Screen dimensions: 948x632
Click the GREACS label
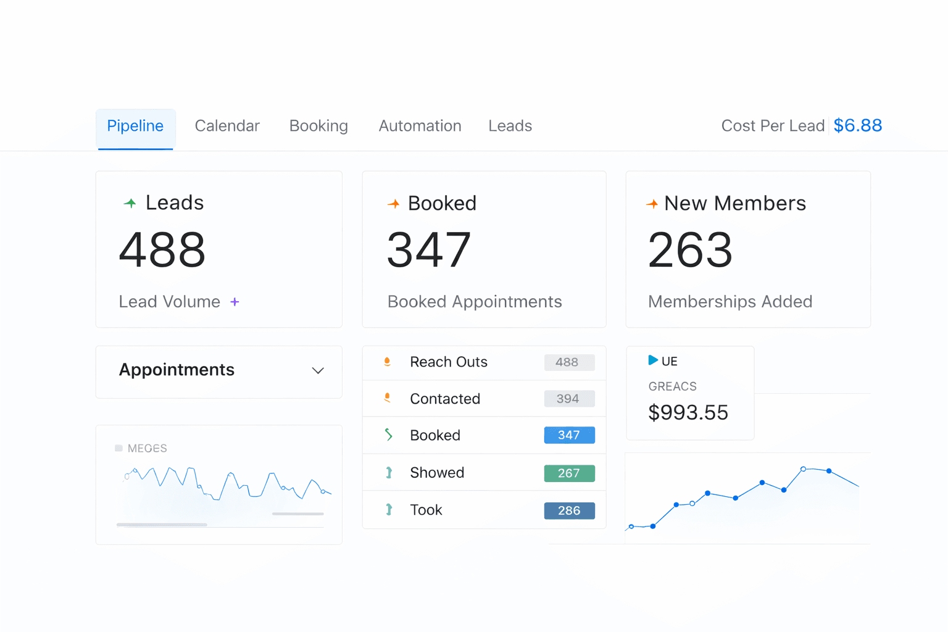(x=672, y=386)
